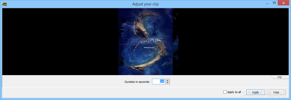Click the Duration in seconds input field
Viewport: 291px width, 100px height.
[158, 82]
